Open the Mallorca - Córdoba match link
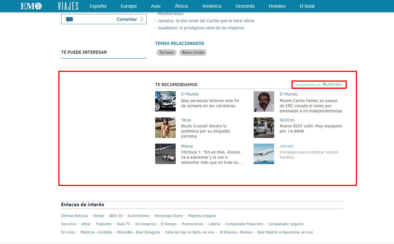This screenshot has height=244, width=394. click(96, 232)
